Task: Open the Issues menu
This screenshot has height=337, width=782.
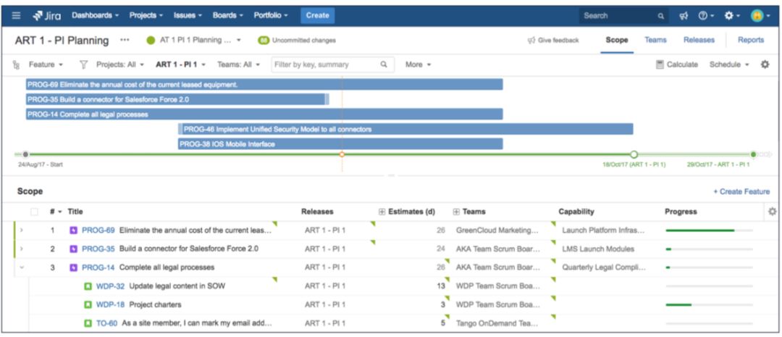Action: point(188,15)
